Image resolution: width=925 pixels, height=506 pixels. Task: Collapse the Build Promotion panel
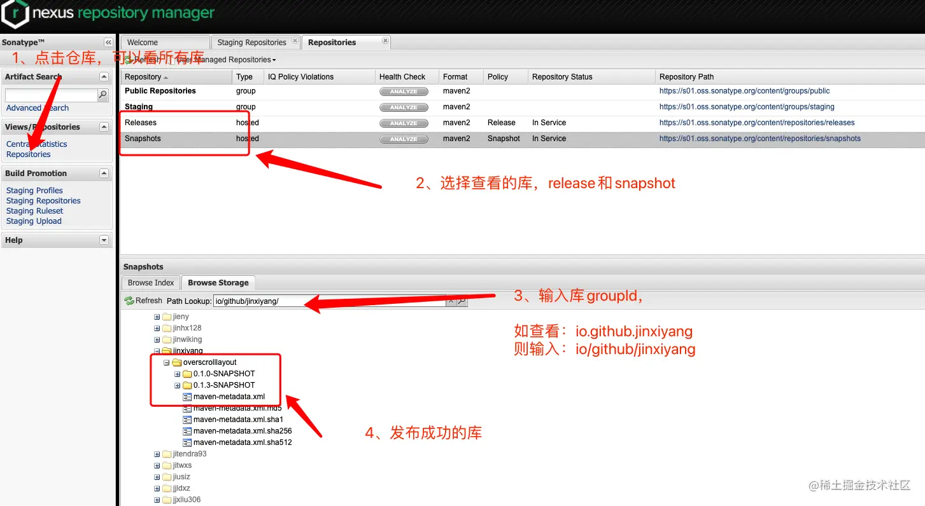pos(104,174)
